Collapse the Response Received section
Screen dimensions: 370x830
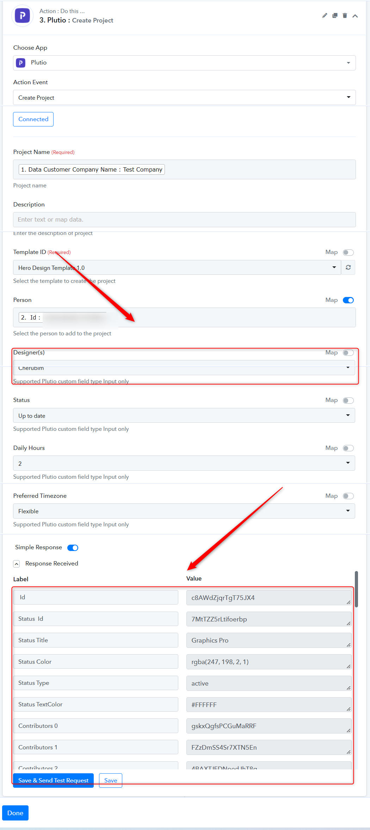(17, 564)
